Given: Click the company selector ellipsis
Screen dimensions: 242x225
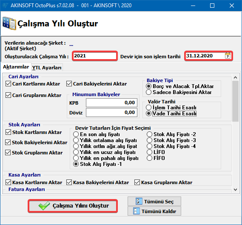Looking at the screenshot, I should pyautogui.click(x=71, y=45).
